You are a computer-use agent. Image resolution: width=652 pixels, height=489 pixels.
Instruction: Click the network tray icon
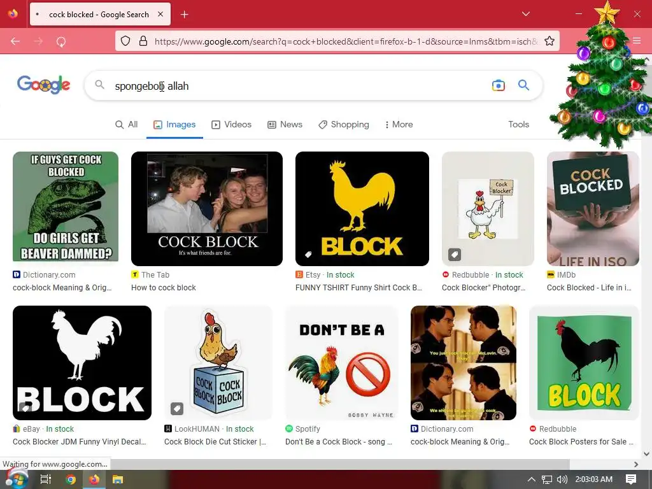point(546,479)
